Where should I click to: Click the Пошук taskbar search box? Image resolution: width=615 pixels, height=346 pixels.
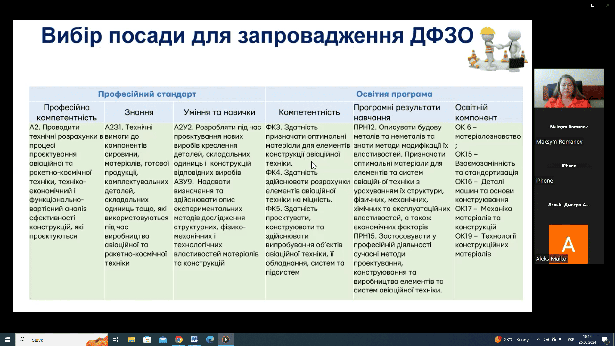[x=61, y=340]
